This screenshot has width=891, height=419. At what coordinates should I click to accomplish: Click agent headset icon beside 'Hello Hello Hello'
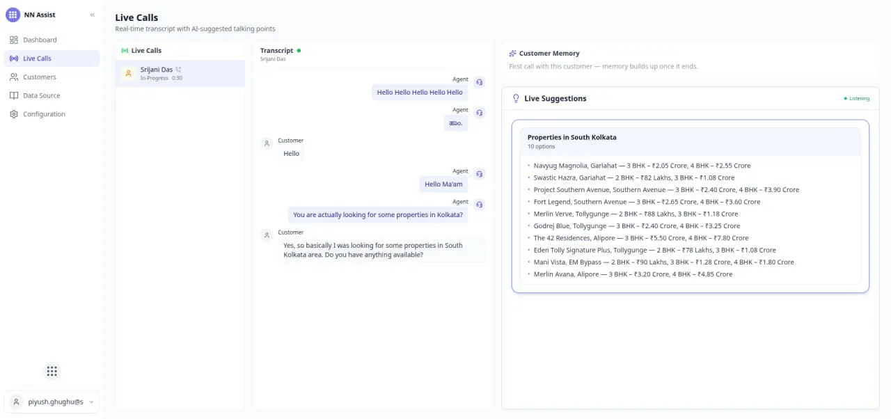coord(480,82)
